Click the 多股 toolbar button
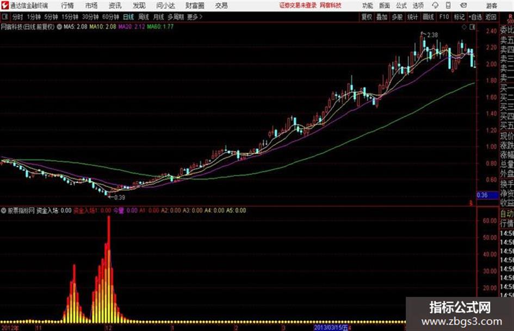This screenshot has width=514, height=331. tap(397, 17)
